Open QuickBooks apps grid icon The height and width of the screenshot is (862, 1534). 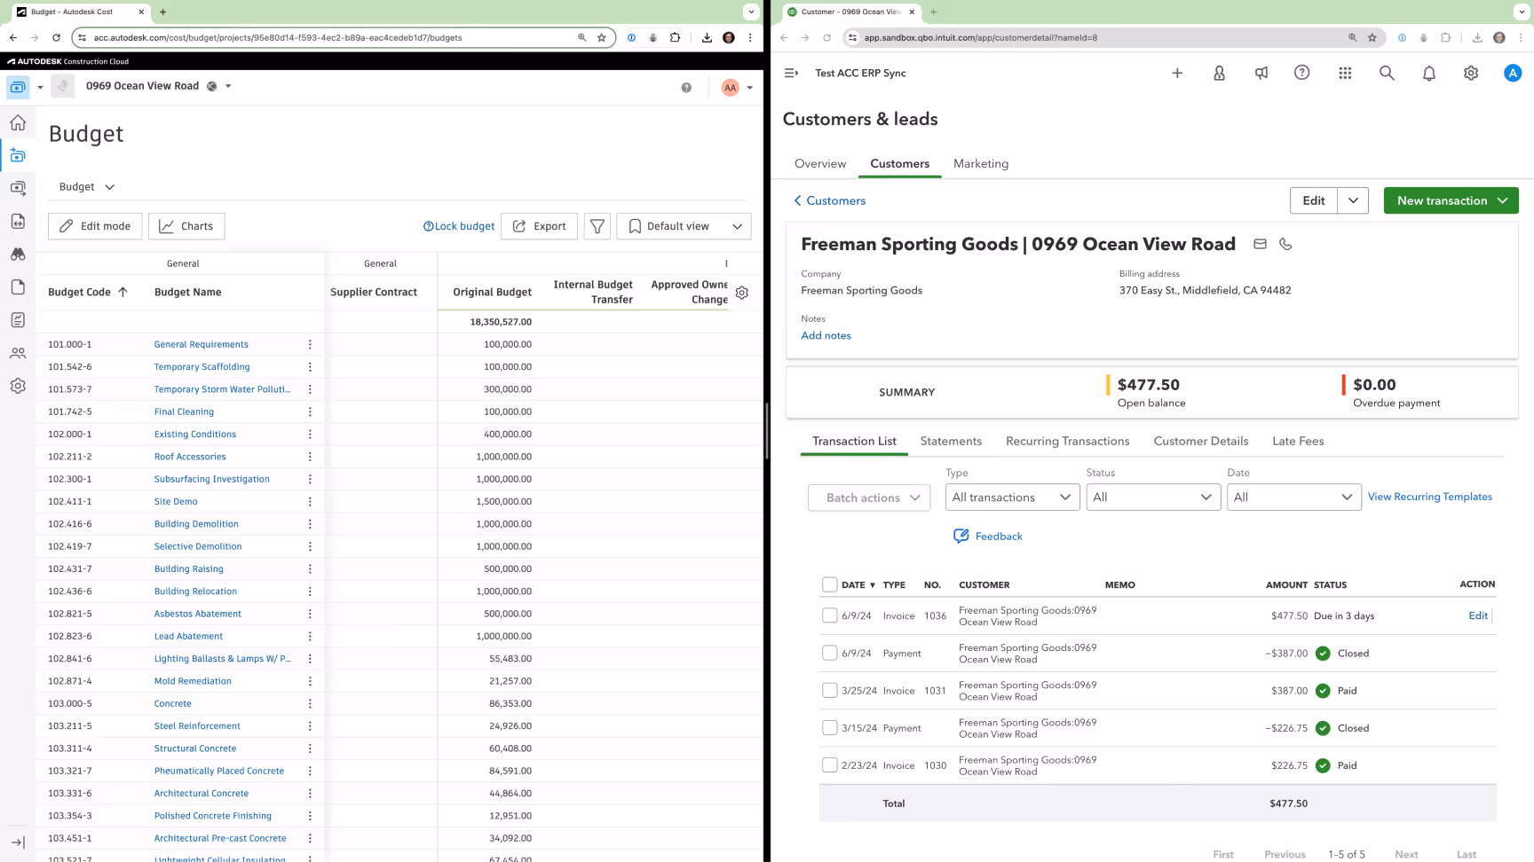click(x=1345, y=73)
